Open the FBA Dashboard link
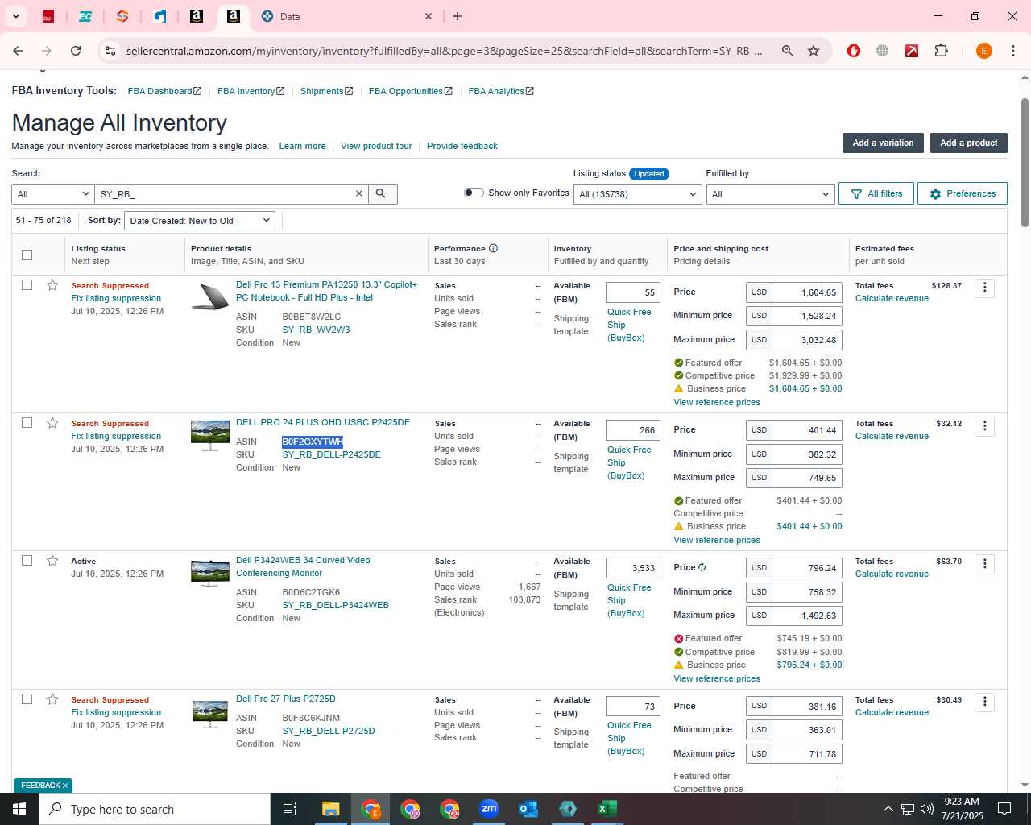1031x825 pixels. click(164, 91)
